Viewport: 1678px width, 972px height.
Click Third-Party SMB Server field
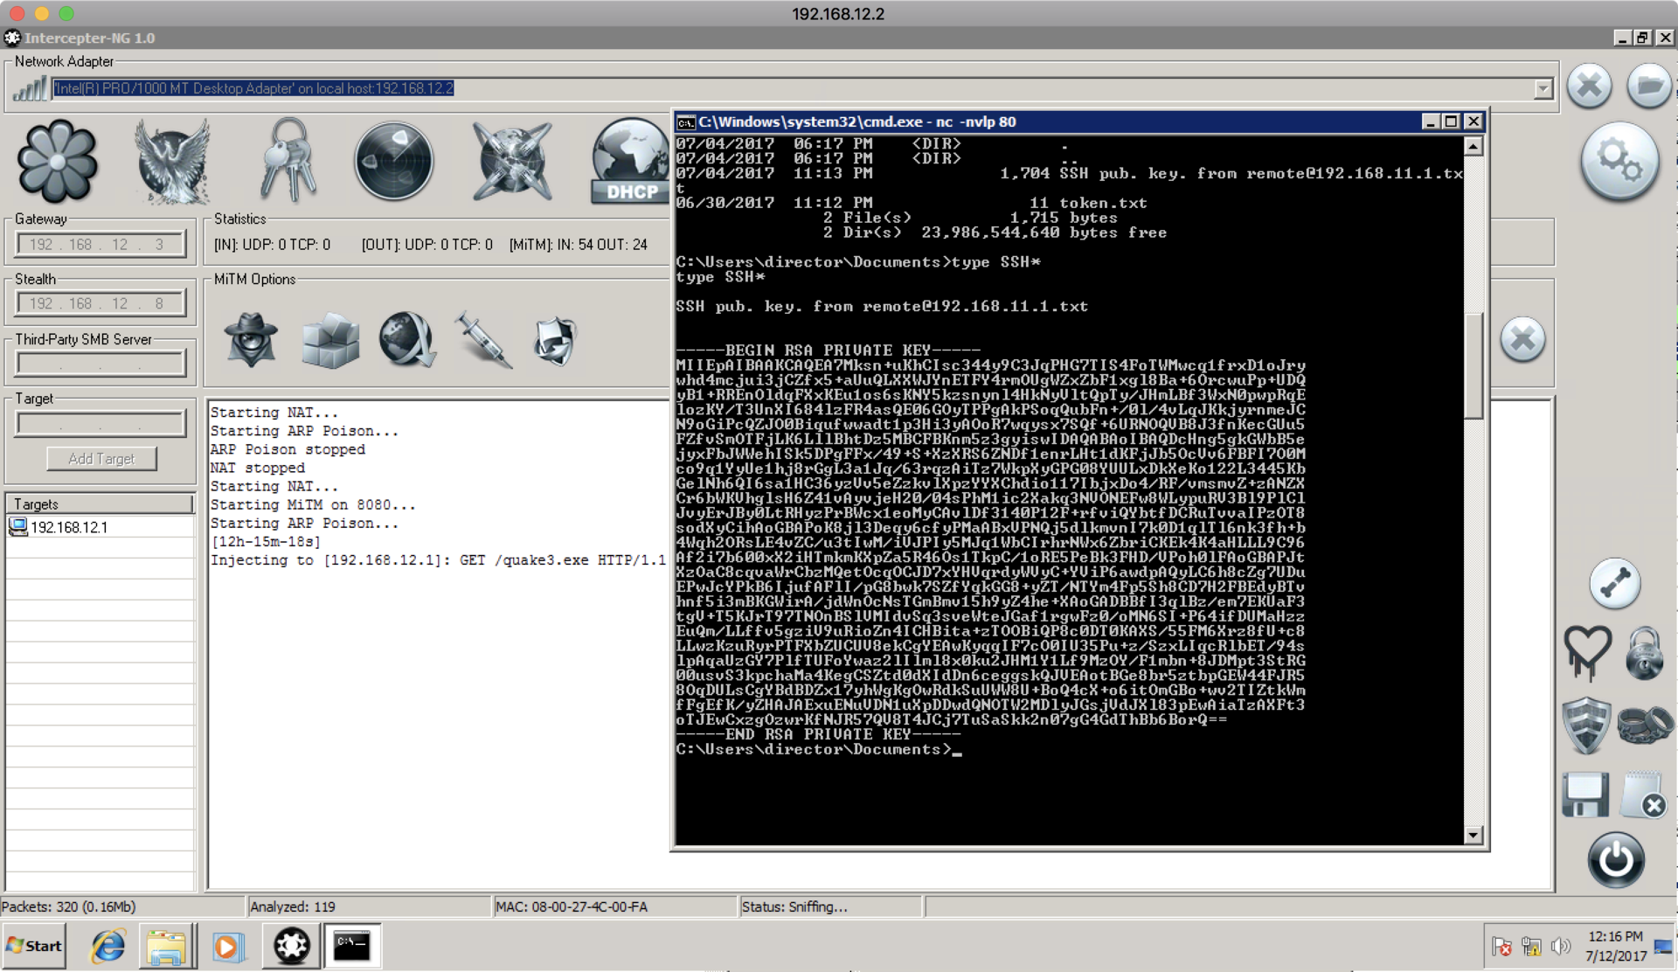point(101,364)
